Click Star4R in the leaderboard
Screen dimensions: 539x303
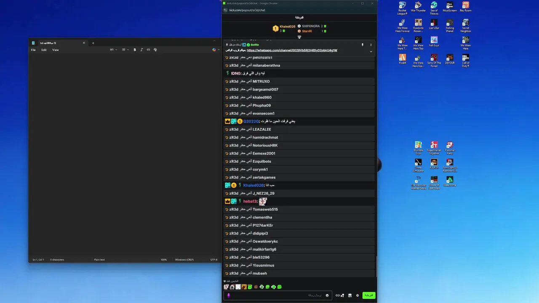point(307,31)
